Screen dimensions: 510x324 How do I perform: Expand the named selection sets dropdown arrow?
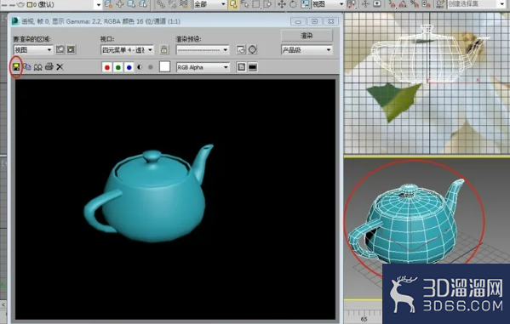[501, 4]
